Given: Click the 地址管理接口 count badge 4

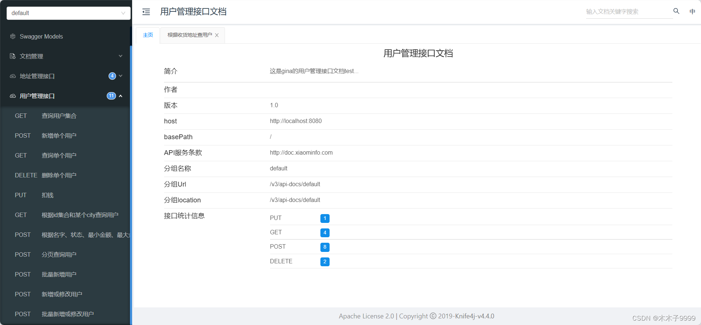Looking at the screenshot, I should 112,76.
